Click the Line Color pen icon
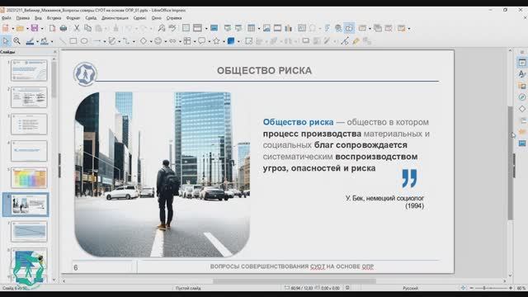This screenshot has width=528, height=297. click(x=30, y=41)
